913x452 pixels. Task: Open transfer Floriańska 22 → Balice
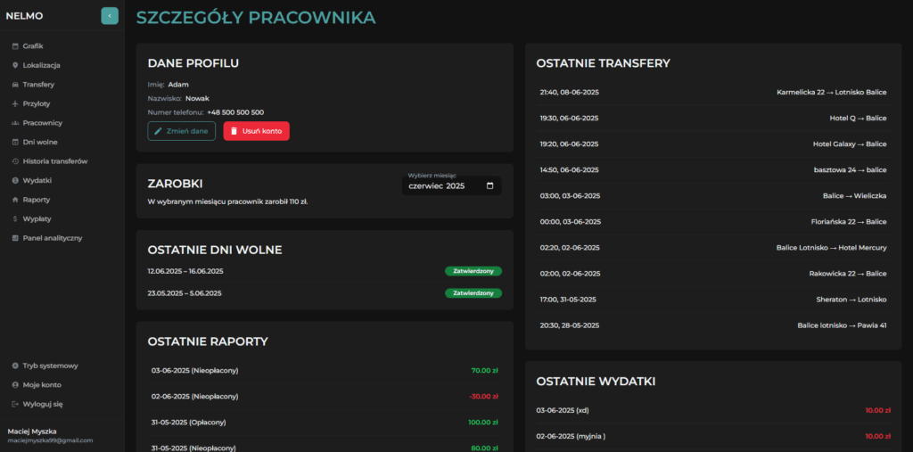(713, 222)
